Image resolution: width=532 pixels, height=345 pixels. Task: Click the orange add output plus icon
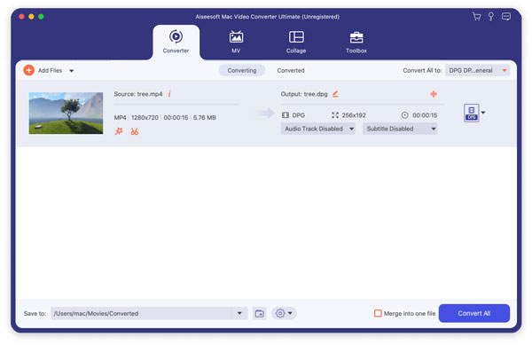[x=434, y=94]
